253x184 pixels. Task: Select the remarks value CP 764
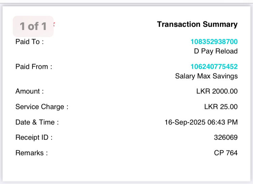226,153
